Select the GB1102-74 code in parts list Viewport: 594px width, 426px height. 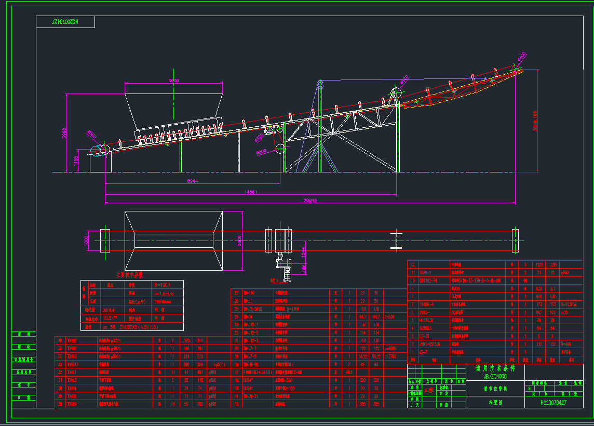pyautogui.click(x=429, y=280)
